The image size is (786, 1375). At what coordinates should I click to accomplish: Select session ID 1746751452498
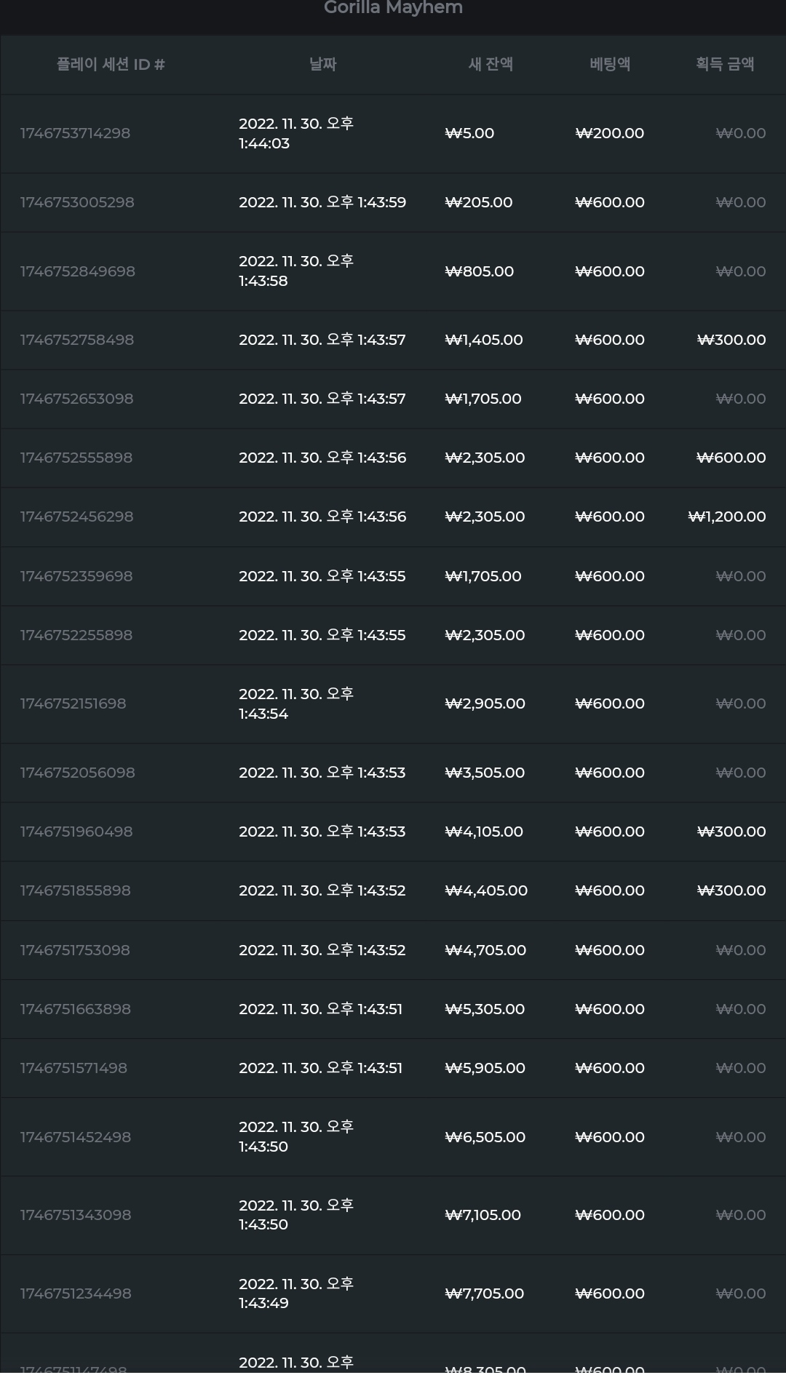(x=76, y=1137)
